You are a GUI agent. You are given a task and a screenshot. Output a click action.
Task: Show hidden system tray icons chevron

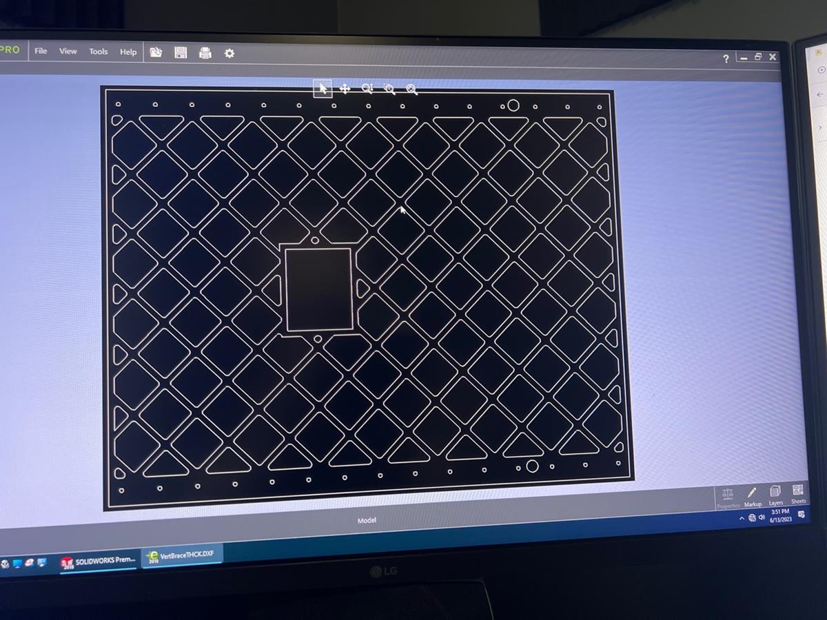point(742,518)
